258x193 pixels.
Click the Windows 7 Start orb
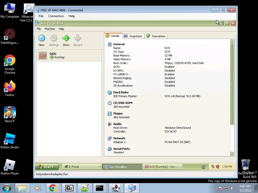coord(7,188)
